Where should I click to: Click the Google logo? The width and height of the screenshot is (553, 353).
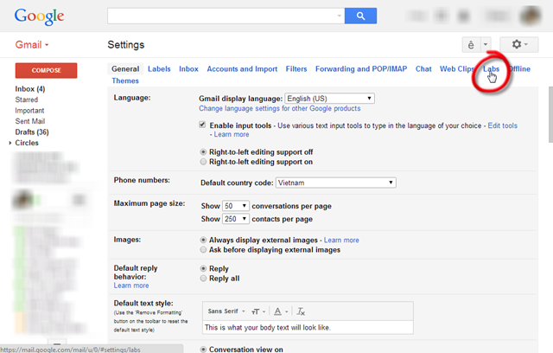[x=39, y=16]
